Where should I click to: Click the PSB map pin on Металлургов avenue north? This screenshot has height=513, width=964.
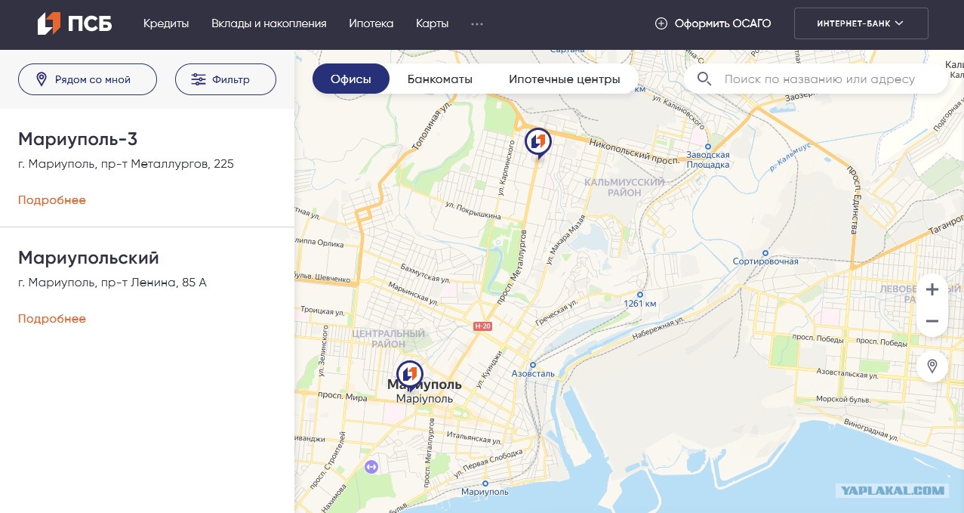pos(538,142)
